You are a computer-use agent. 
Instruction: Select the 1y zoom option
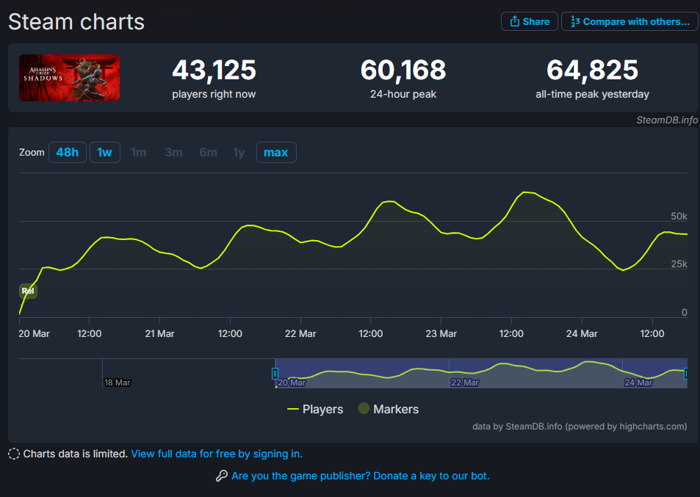239,153
